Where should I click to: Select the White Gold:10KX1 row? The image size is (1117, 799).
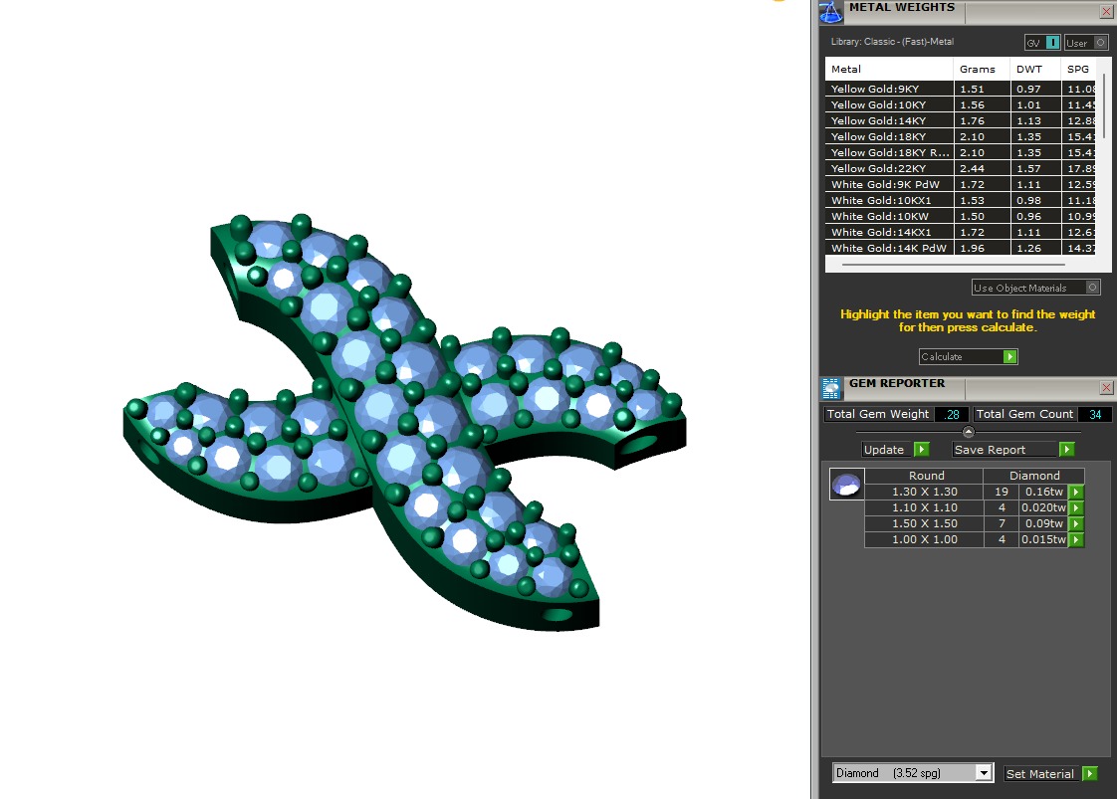click(961, 200)
